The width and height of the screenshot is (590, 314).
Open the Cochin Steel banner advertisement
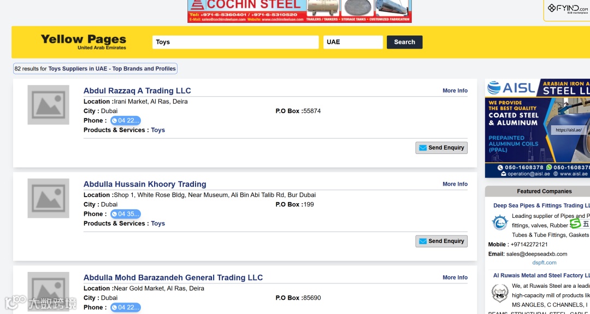299,11
